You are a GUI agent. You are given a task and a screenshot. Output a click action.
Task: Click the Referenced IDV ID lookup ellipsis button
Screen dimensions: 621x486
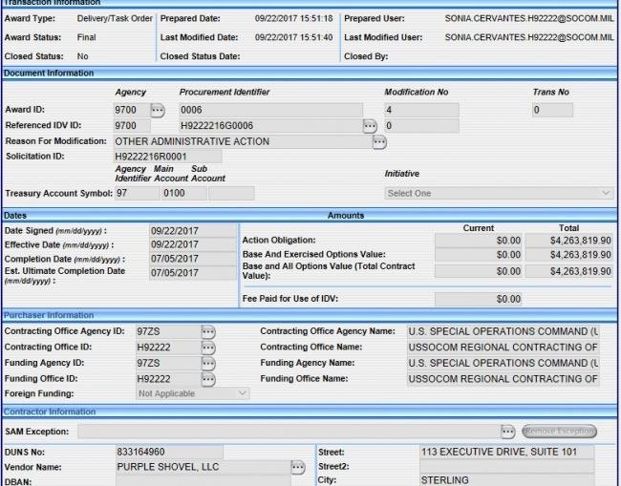point(370,126)
